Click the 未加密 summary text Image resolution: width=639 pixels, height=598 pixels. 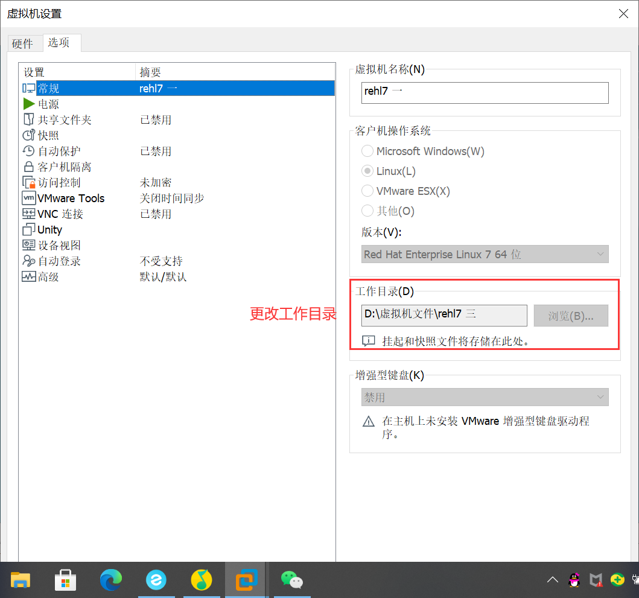pos(155,182)
